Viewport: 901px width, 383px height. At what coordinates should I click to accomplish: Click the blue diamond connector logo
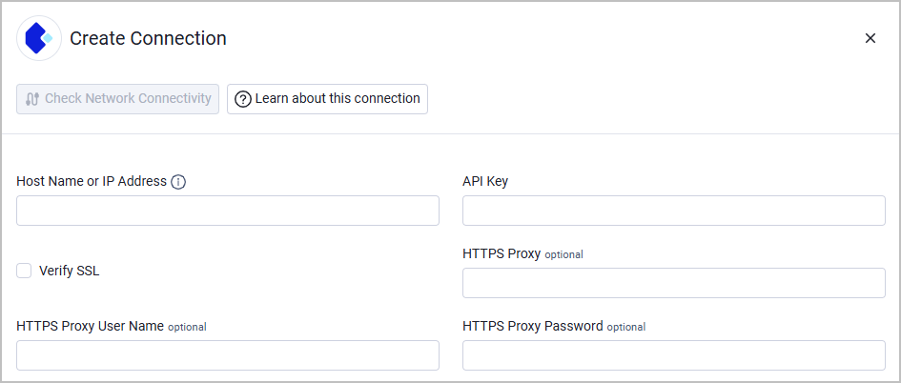39,38
